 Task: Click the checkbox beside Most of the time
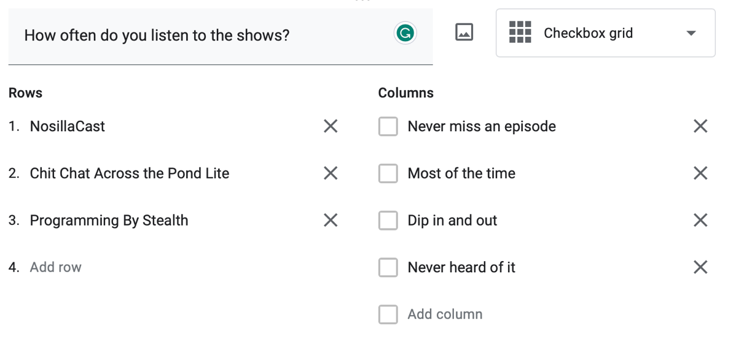point(388,174)
